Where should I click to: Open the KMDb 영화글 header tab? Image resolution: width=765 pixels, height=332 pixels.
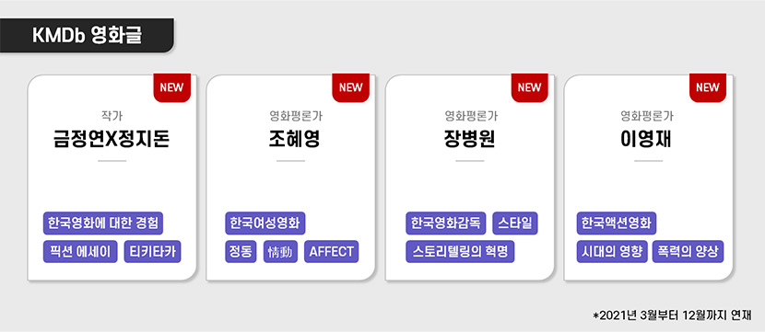(87, 35)
